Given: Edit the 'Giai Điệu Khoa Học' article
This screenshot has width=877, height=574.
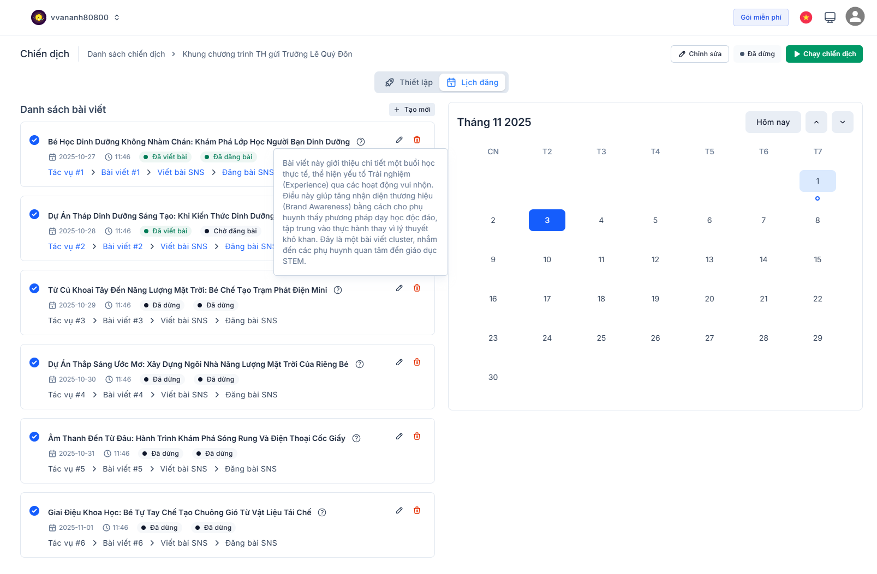Looking at the screenshot, I should pyautogui.click(x=399, y=511).
